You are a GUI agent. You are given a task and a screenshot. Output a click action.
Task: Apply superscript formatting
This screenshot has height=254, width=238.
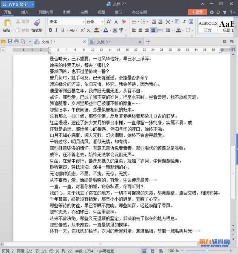tap(82, 30)
